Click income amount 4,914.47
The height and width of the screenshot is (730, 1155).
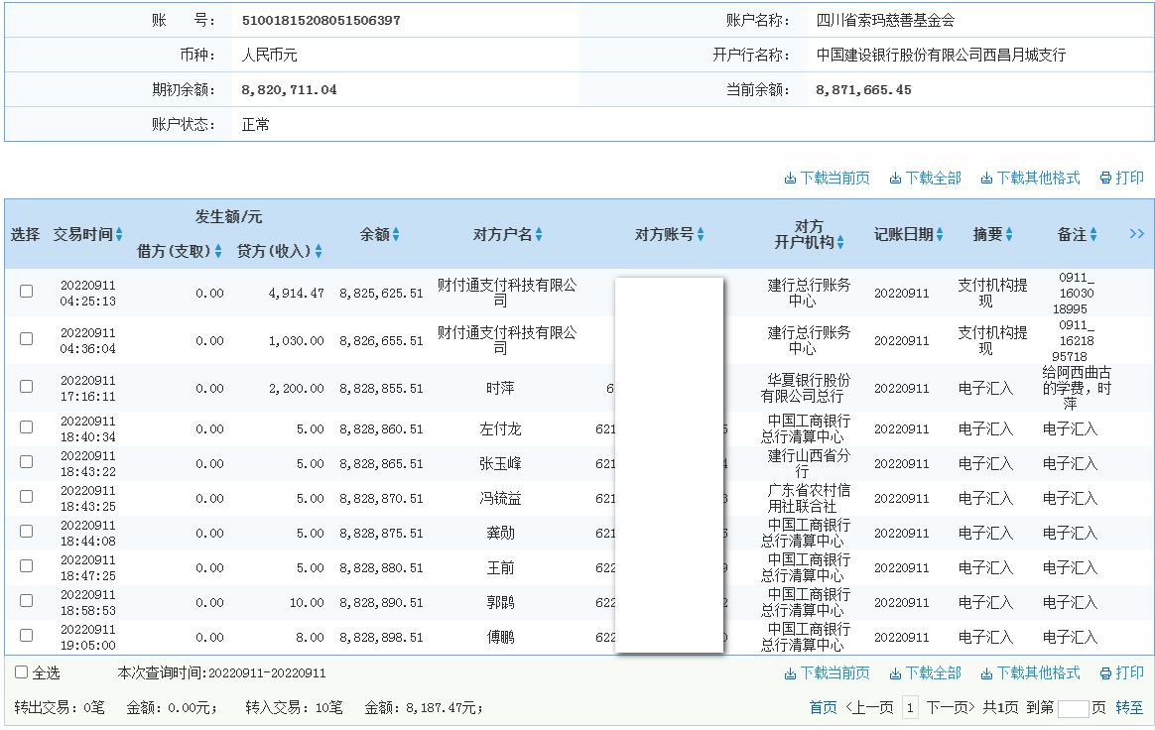296,294
